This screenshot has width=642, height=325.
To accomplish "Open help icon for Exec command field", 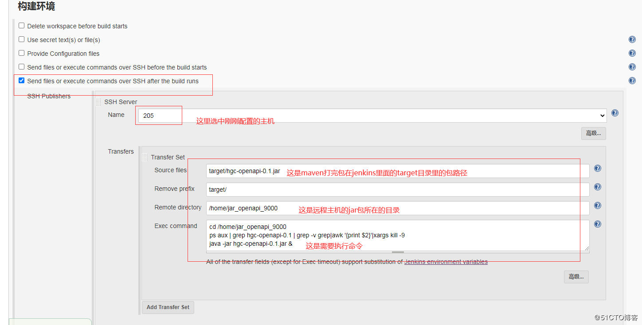I will [x=598, y=224].
